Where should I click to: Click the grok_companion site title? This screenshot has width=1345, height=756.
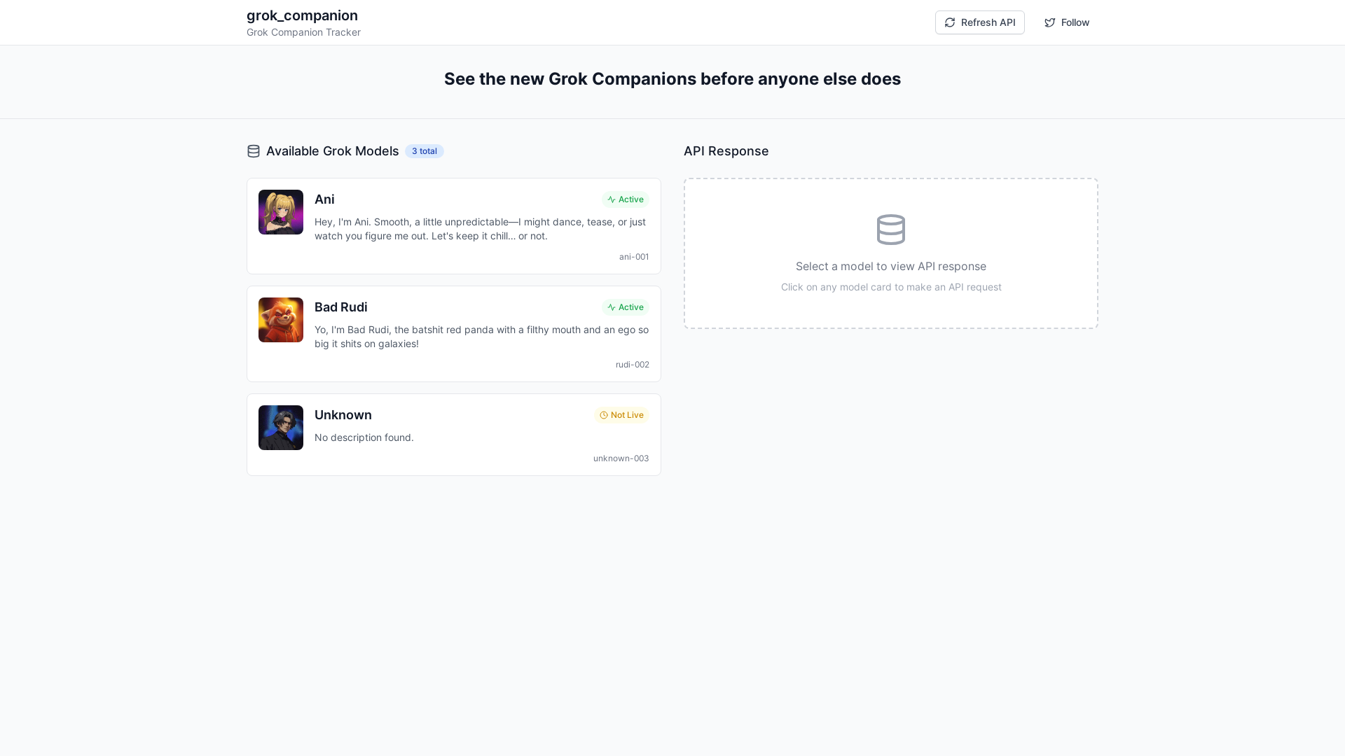click(302, 15)
